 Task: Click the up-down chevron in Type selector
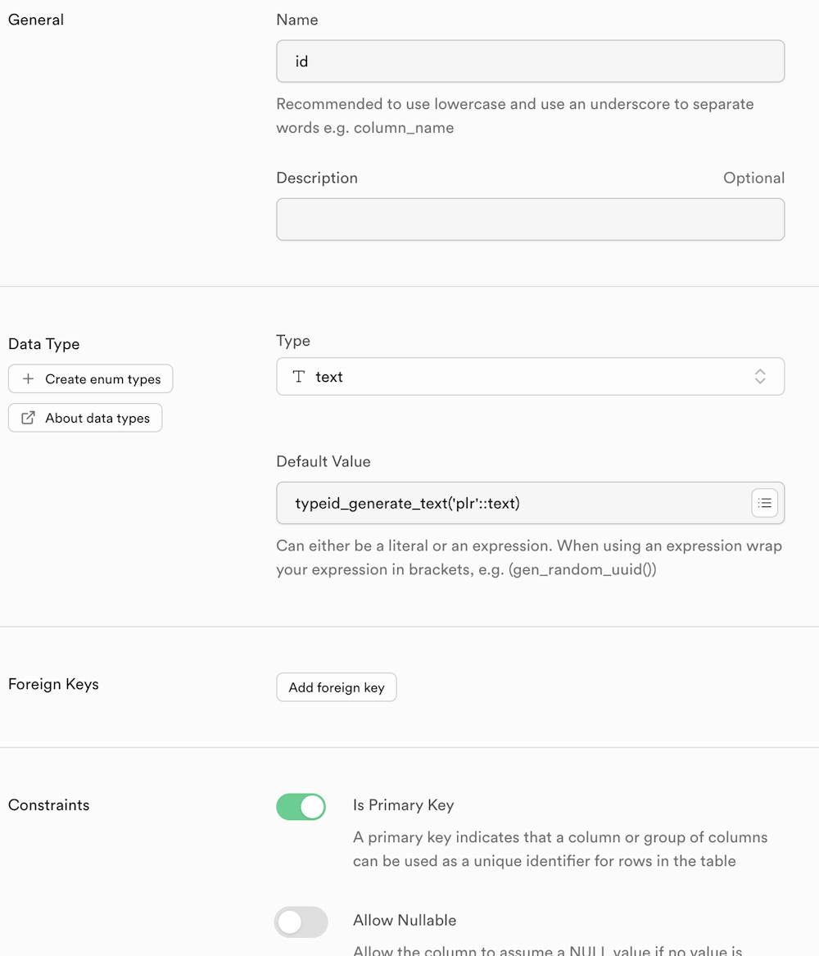760,377
